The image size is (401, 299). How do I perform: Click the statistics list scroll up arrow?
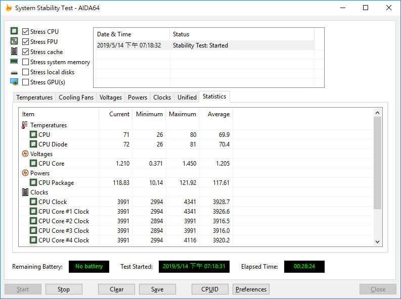click(x=377, y=113)
